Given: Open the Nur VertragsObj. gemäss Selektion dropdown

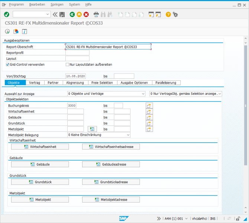Looking at the screenshot, I should click(x=220, y=94).
